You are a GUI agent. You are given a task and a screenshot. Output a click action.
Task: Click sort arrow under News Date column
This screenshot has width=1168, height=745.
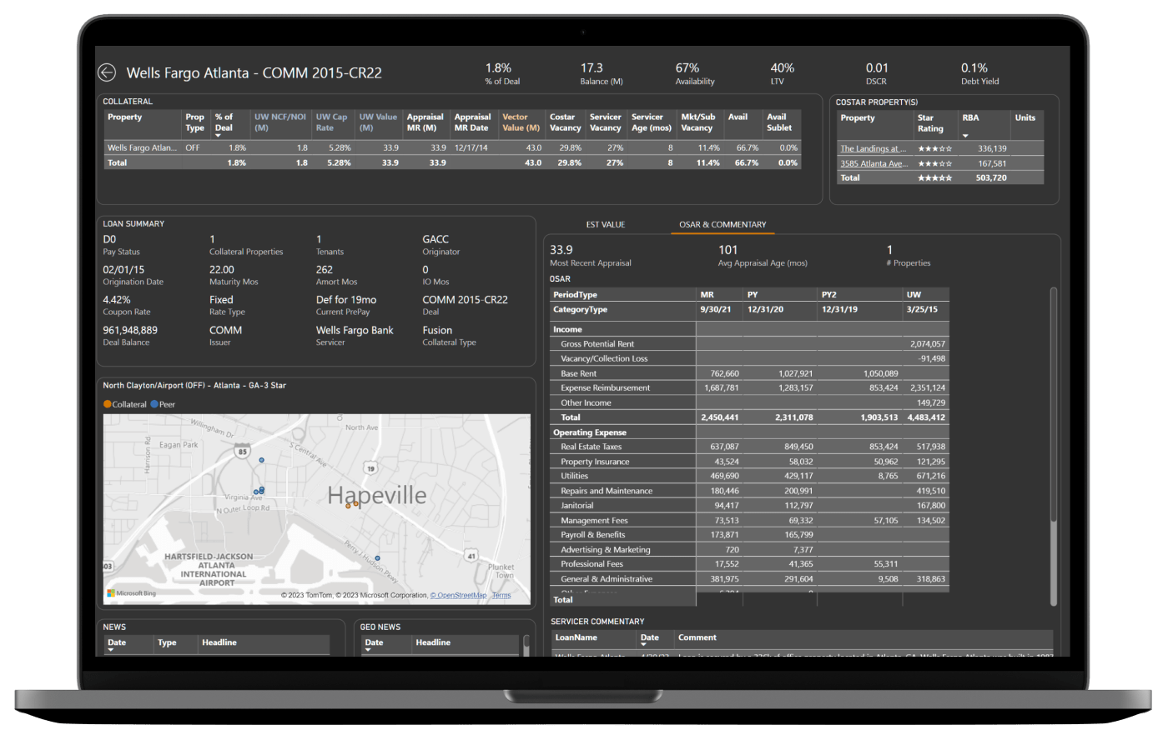pos(110,650)
